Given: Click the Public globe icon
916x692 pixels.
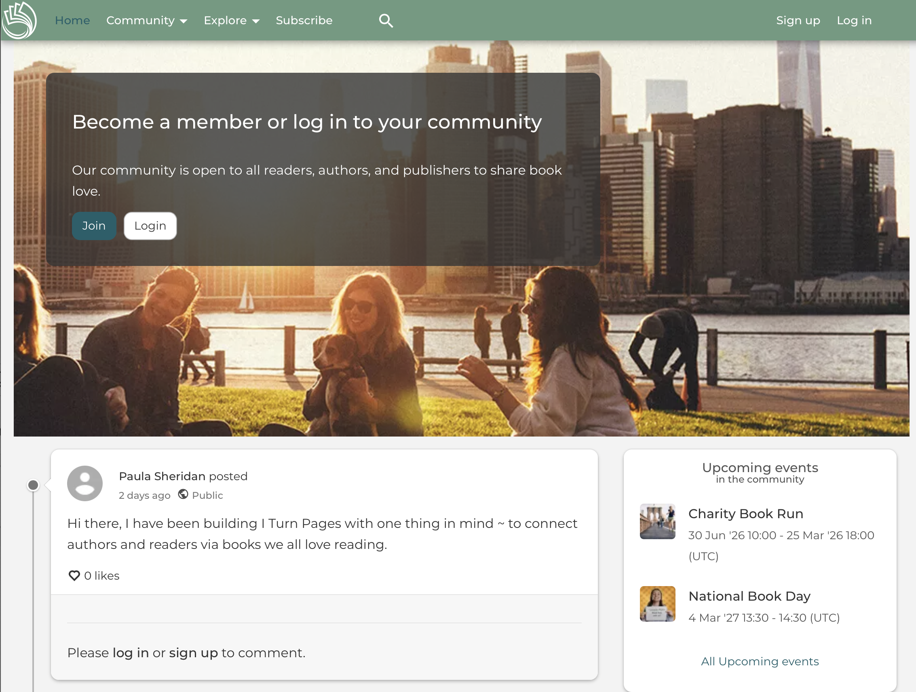Looking at the screenshot, I should (x=183, y=494).
